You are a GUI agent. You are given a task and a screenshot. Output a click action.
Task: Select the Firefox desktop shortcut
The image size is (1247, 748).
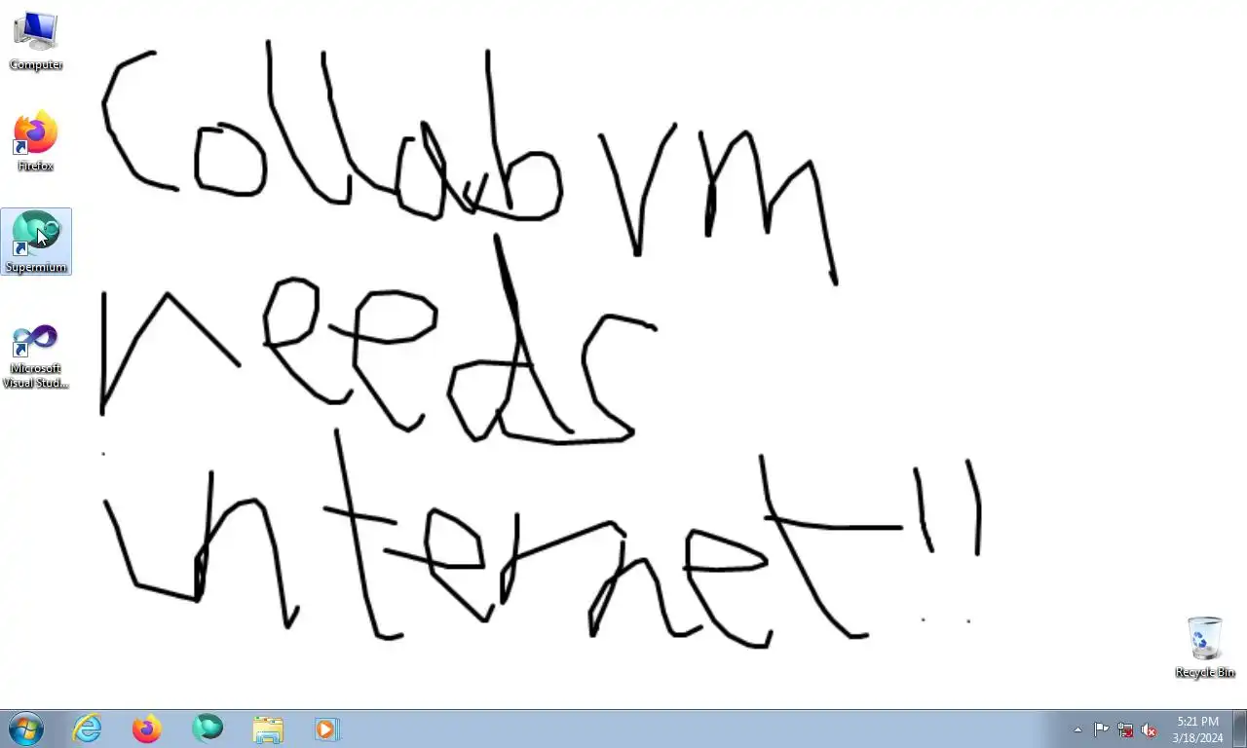(x=36, y=142)
